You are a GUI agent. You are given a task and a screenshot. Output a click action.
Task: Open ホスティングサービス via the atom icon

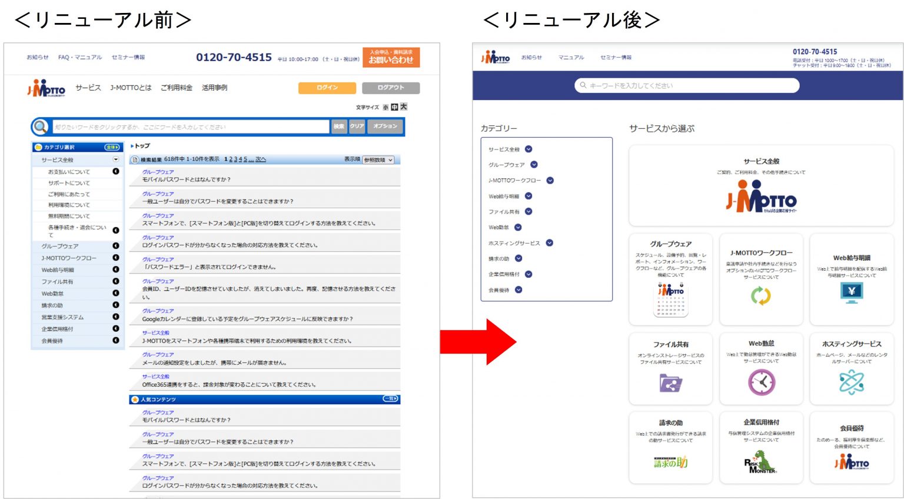(851, 381)
